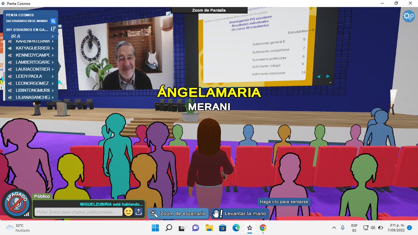Open the Teams Chat taskbar icon
Image resolution: width=418 pixels, height=235 pixels.
[195, 228]
